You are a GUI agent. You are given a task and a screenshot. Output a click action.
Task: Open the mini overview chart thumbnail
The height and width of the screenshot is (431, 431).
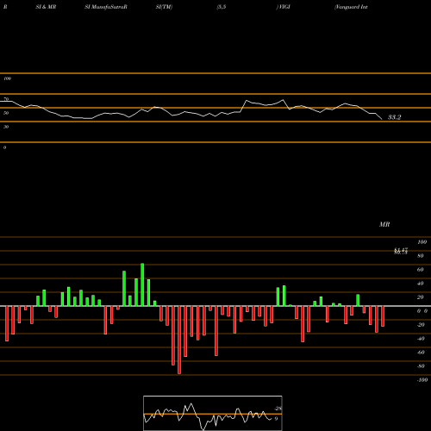pyautogui.click(x=213, y=413)
